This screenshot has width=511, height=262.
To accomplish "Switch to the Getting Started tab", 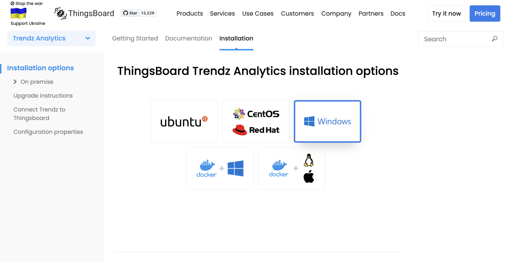I will click(x=135, y=38).
